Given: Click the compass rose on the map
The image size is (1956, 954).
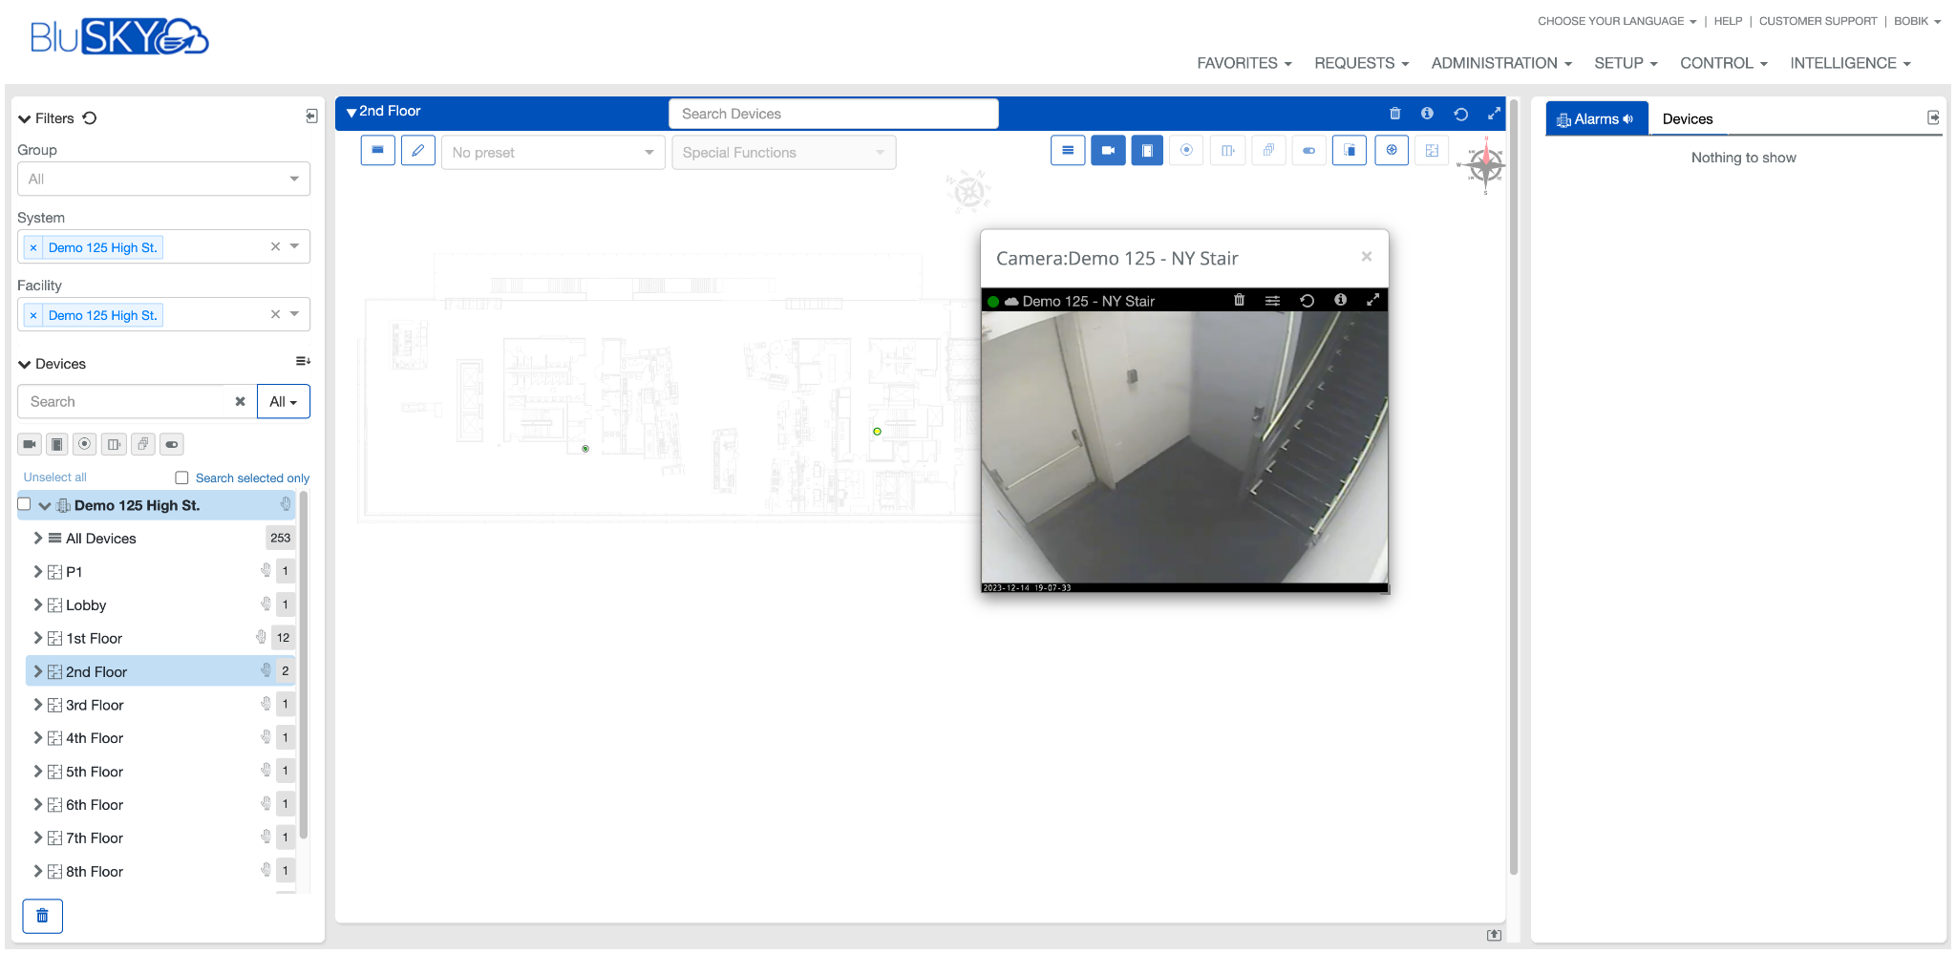Looking at the screenshot, I should 1485,166.
